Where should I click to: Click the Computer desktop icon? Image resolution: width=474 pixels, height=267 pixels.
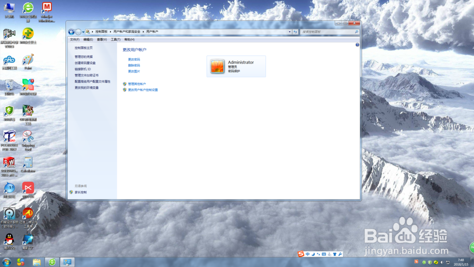(9, 10)
